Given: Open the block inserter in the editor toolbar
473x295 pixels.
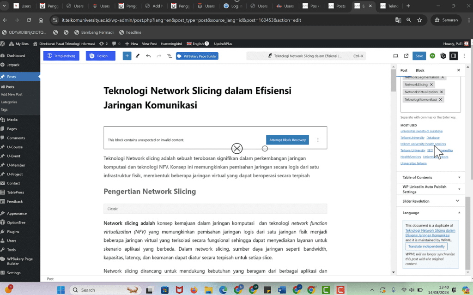Looking at the screenshot, I should [x=127, y=55].
